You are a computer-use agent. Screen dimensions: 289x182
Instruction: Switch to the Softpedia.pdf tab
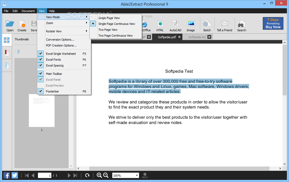point(167,37)
